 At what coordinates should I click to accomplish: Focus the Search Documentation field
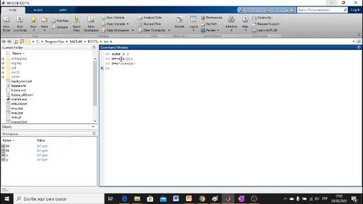pos(320,10)
